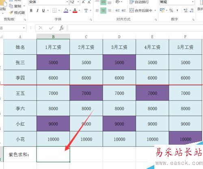Select the empty cell next to 紫色求和
This screenshot has height=169, width=203.
53,154
